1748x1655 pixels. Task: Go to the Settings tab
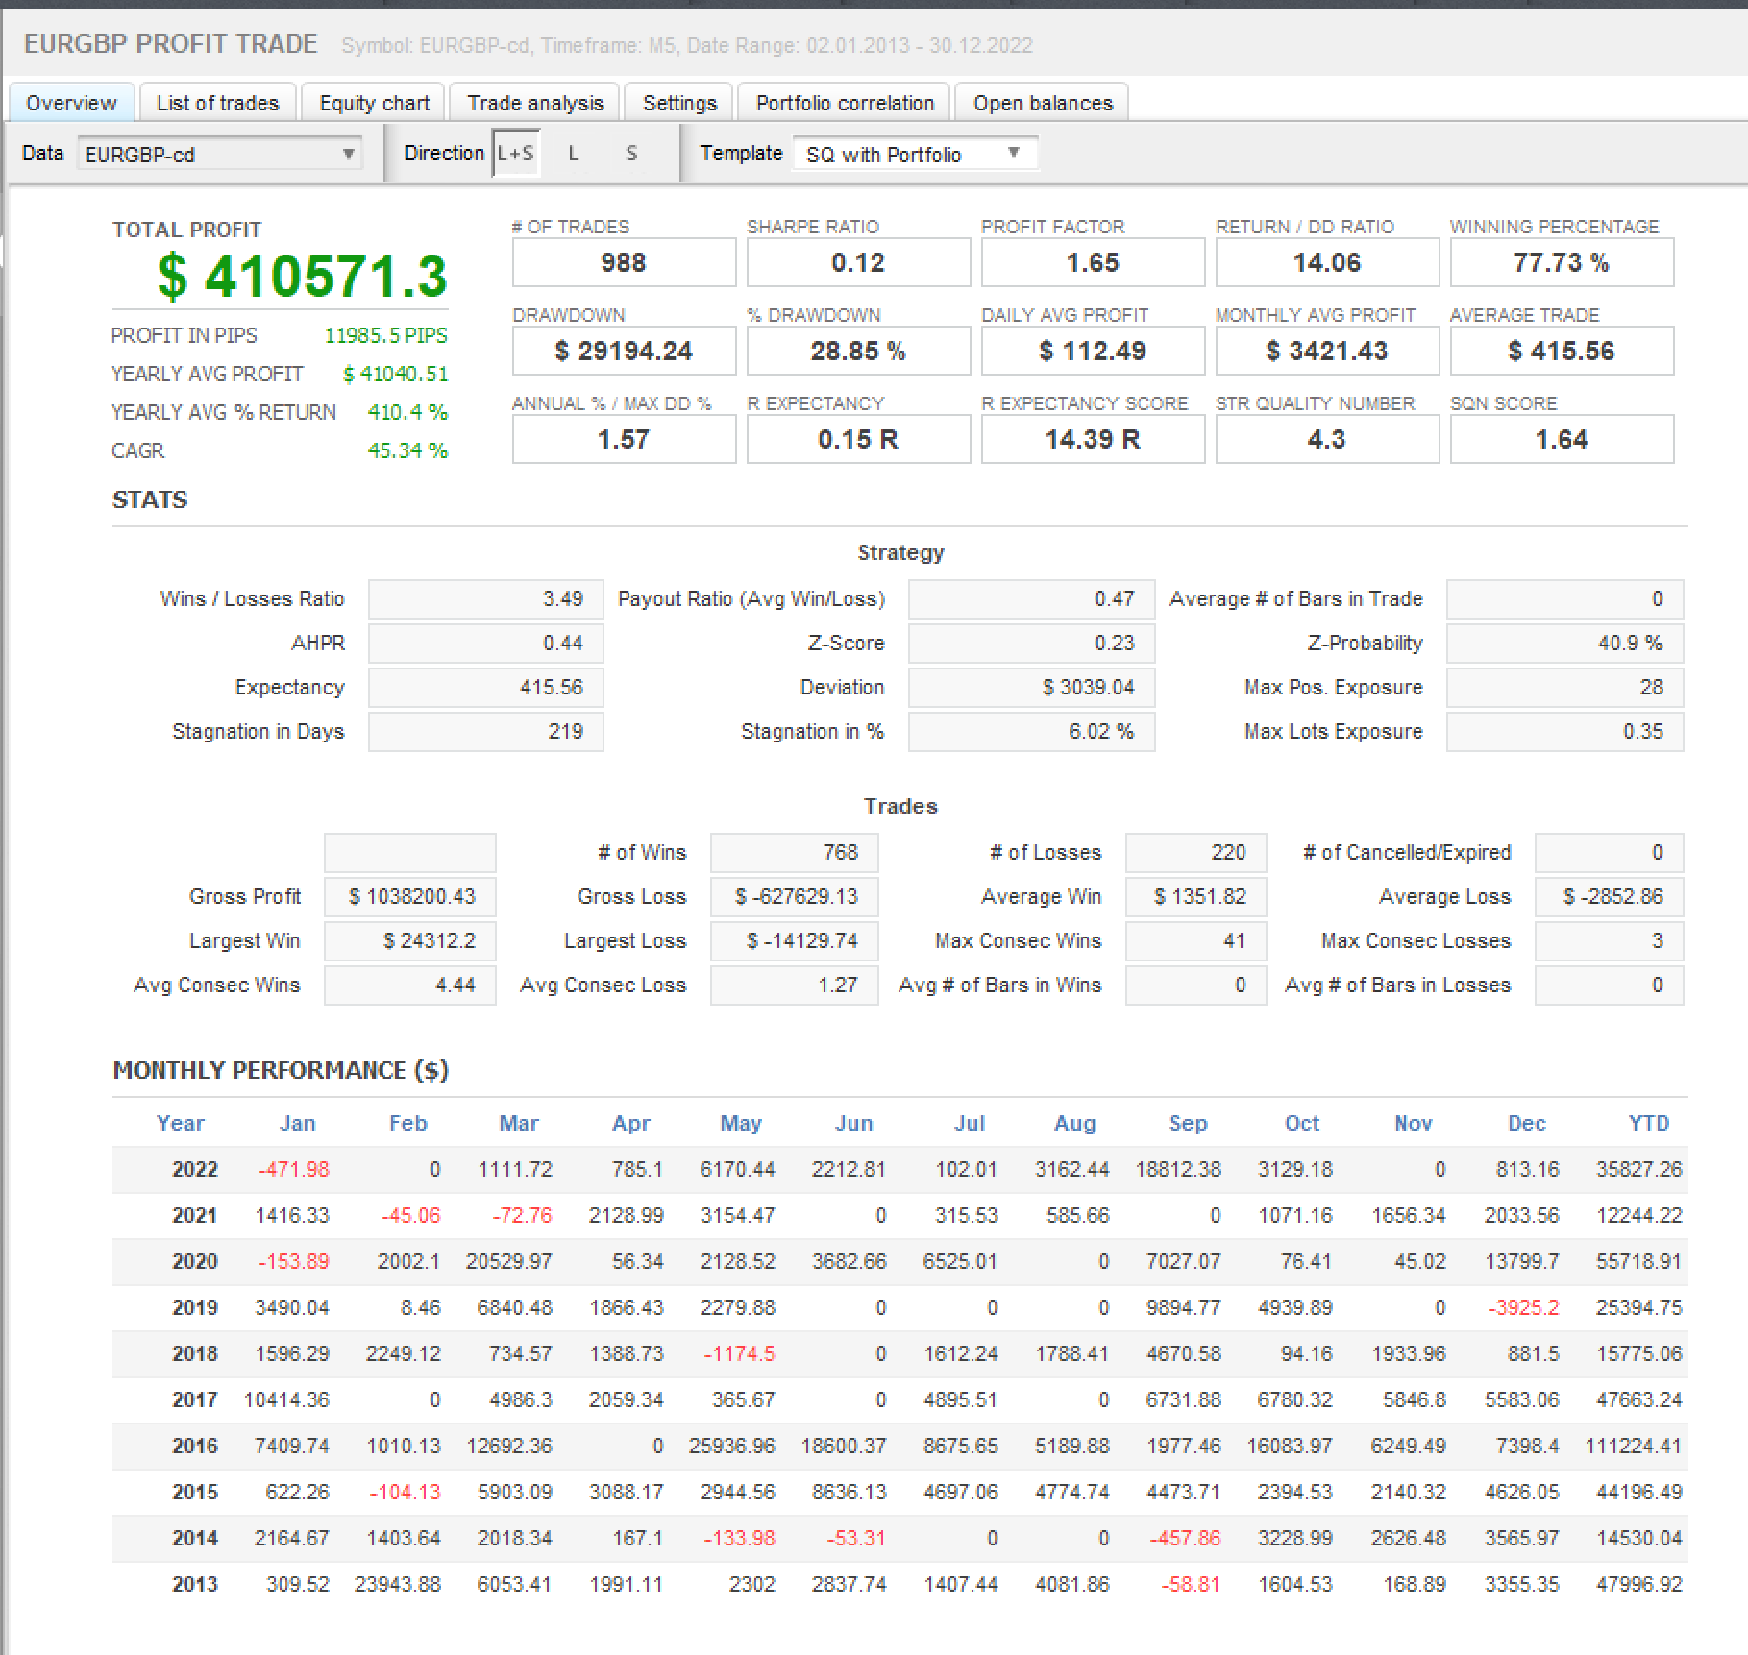click(679, 103)
